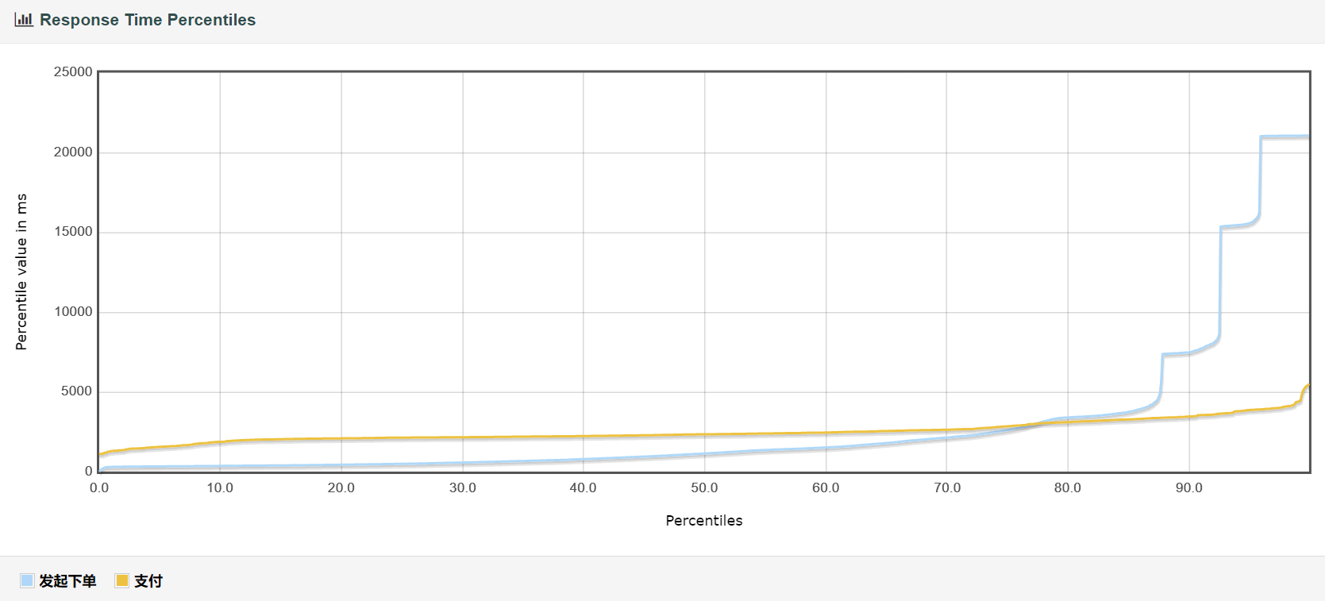This screenshot has height=601, width=1325.
Task: Toggle the 发起下单 series via its legend label
Action: point(67,581)
